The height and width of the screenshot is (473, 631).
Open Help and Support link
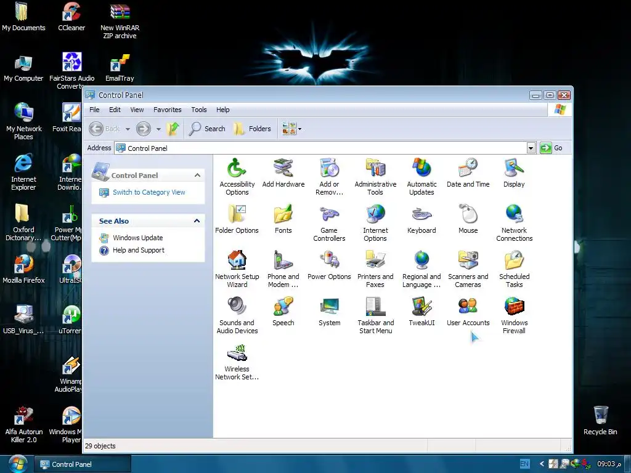[x=139, y=250]
